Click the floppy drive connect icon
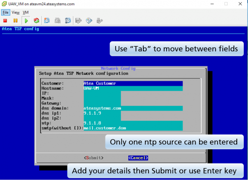 (x=79, y=21)
